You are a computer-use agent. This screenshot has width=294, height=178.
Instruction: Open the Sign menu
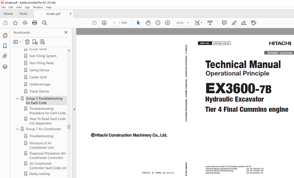pos(28,7)
